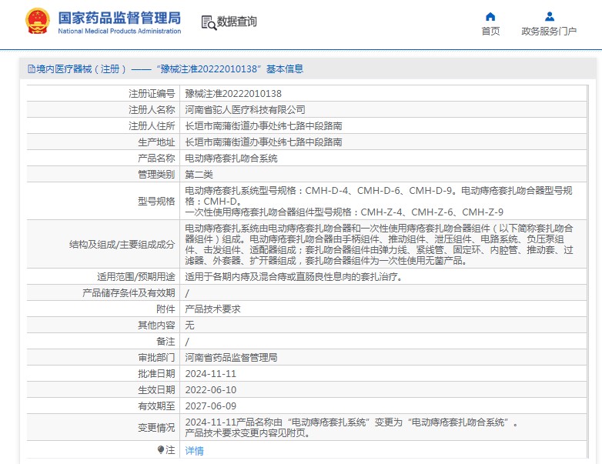Click the 附件 row label
This screenshot has width=602, height=464.
[x=166, y=309]
